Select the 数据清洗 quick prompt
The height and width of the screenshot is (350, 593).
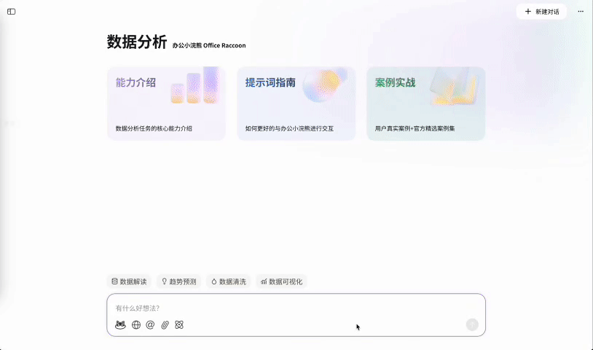[x=228, y=281]
